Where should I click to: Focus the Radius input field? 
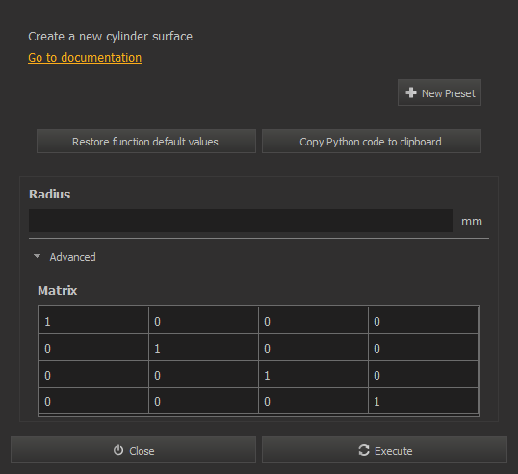click(x=241, y=221)
